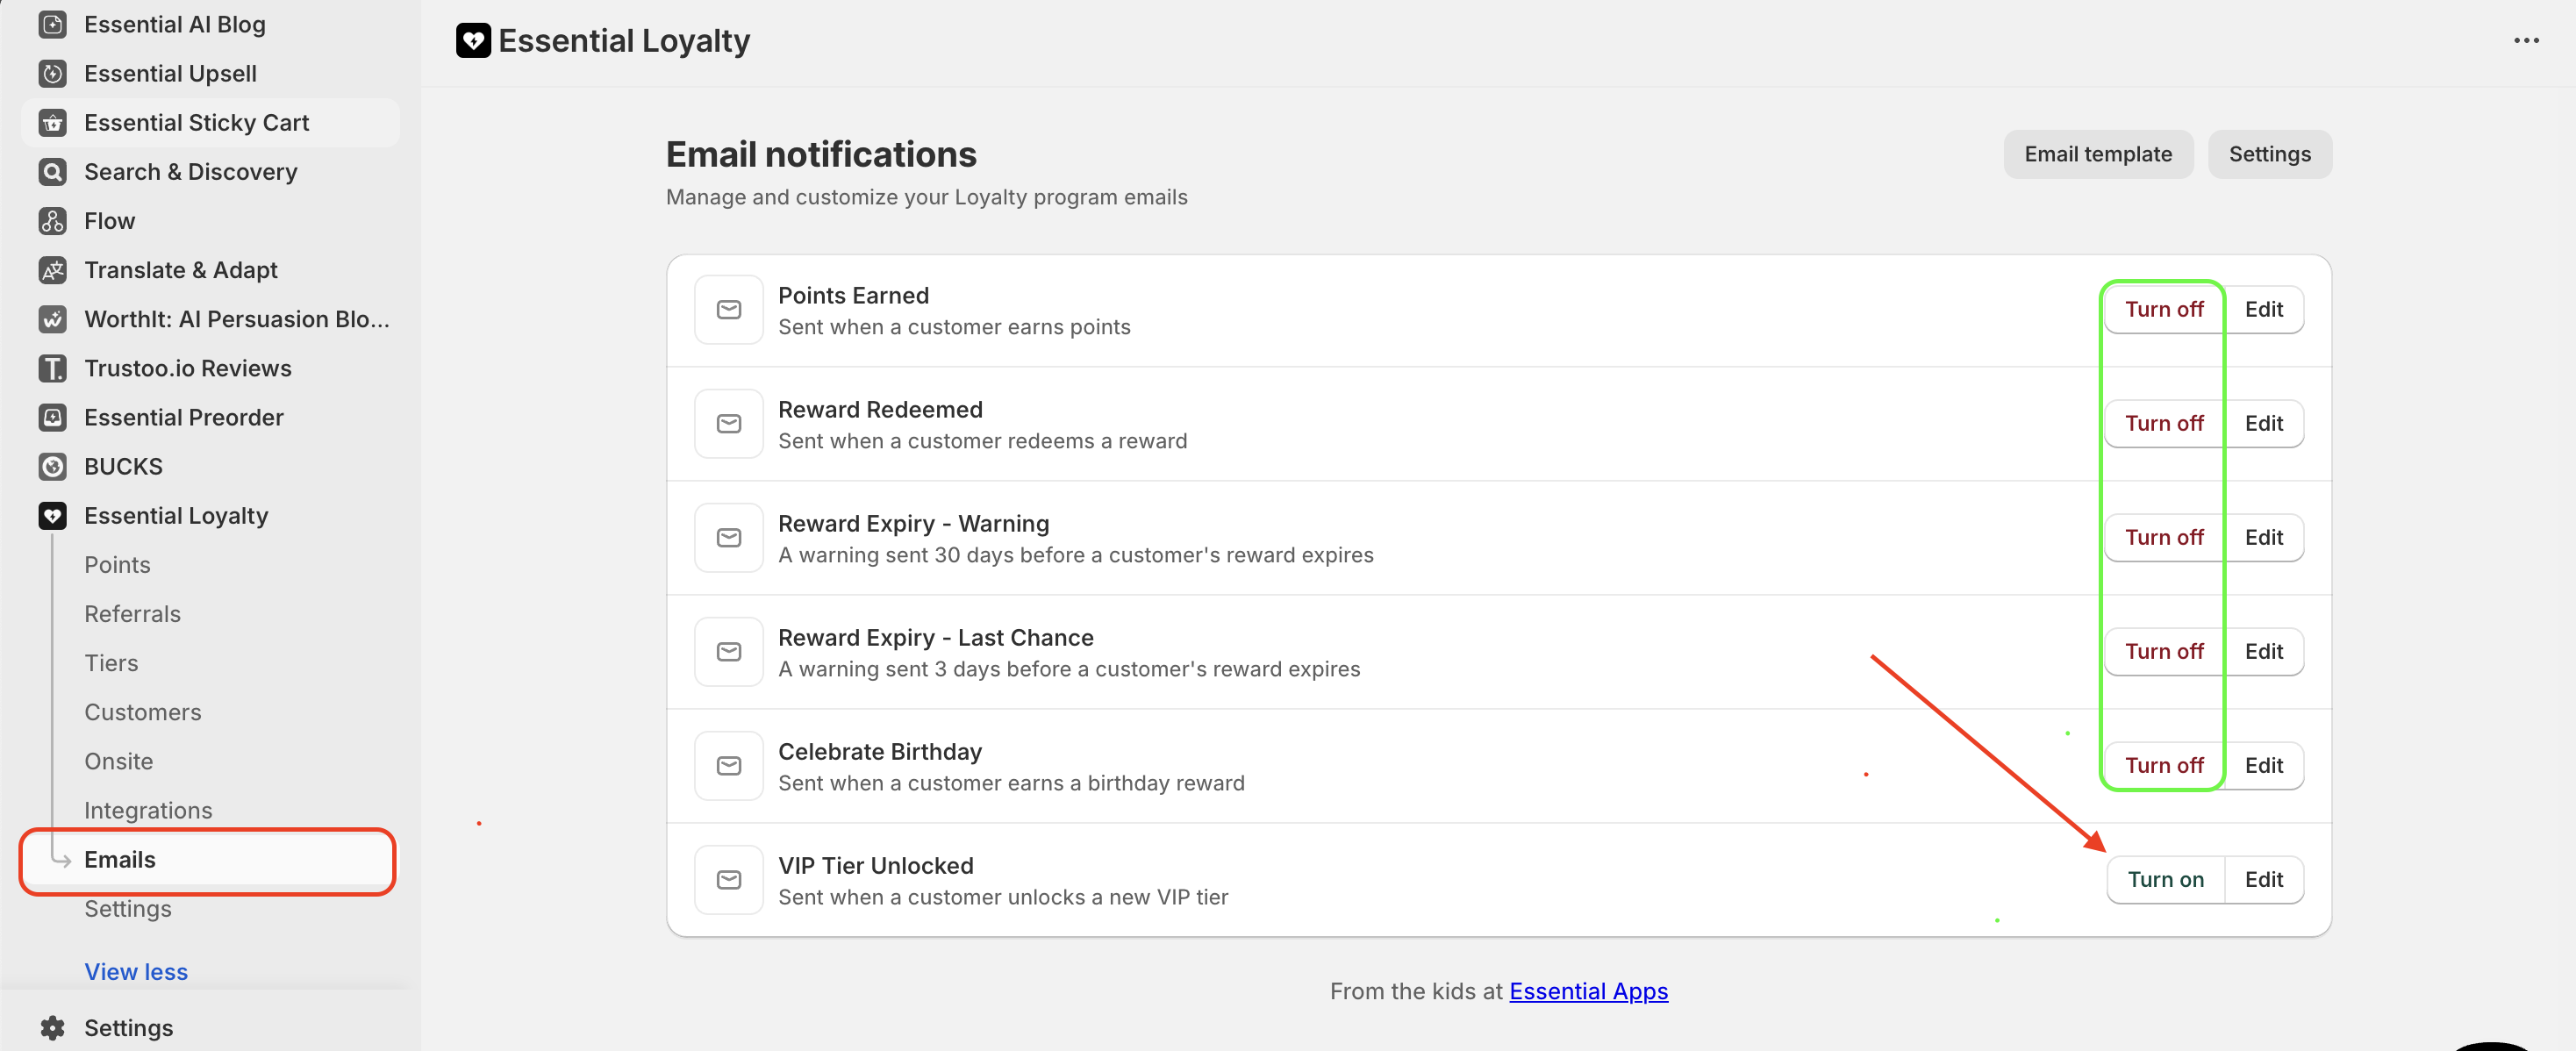
Task: Click the Settings gear icon at sidebar bottom
Action: tap(52, 1026)
